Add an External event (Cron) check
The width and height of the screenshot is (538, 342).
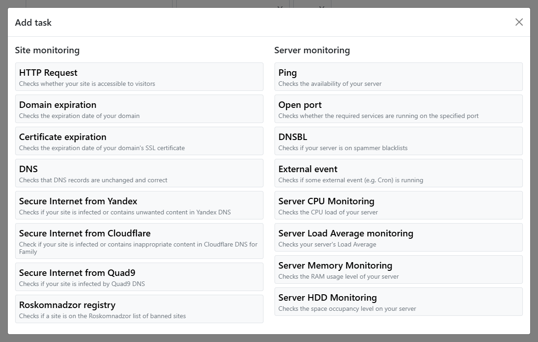[398, 173]
